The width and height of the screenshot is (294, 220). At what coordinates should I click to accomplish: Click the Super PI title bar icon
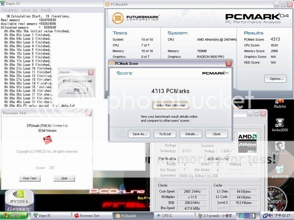(3, 4)
